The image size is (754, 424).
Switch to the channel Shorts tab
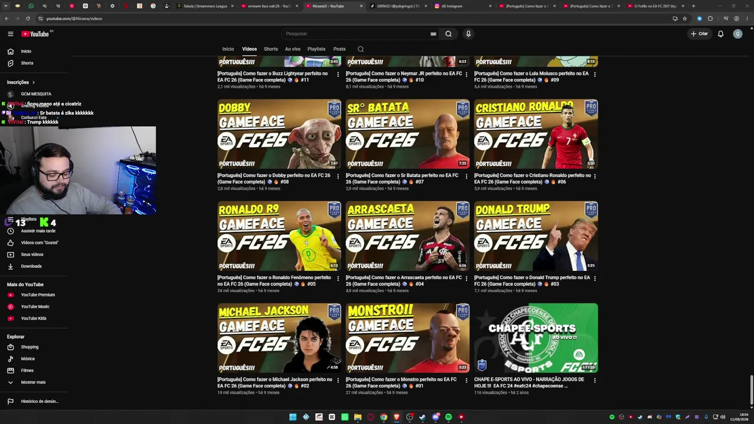[x=271, y=49]
